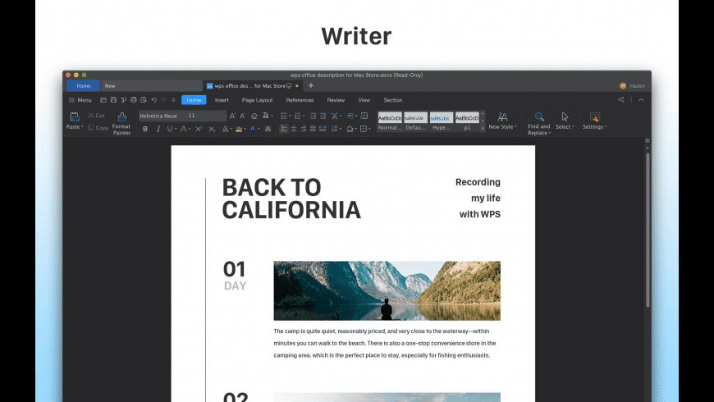Click the Distributed alignment icon

coord(323,129)
